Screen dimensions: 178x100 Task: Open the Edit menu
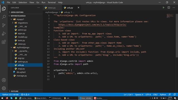(x=14, y=2)
